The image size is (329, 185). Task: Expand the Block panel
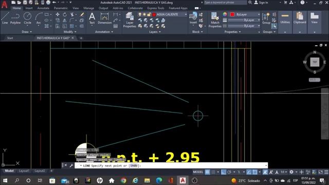[x=197, y=32]
